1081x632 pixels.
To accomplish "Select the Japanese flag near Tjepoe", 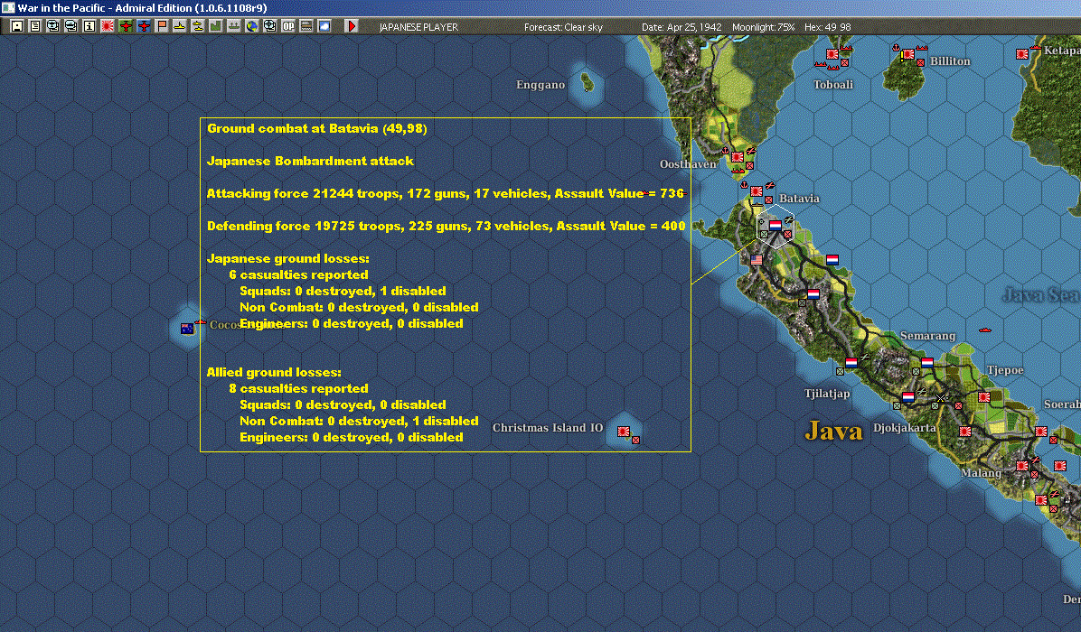I will click(984, 397).
